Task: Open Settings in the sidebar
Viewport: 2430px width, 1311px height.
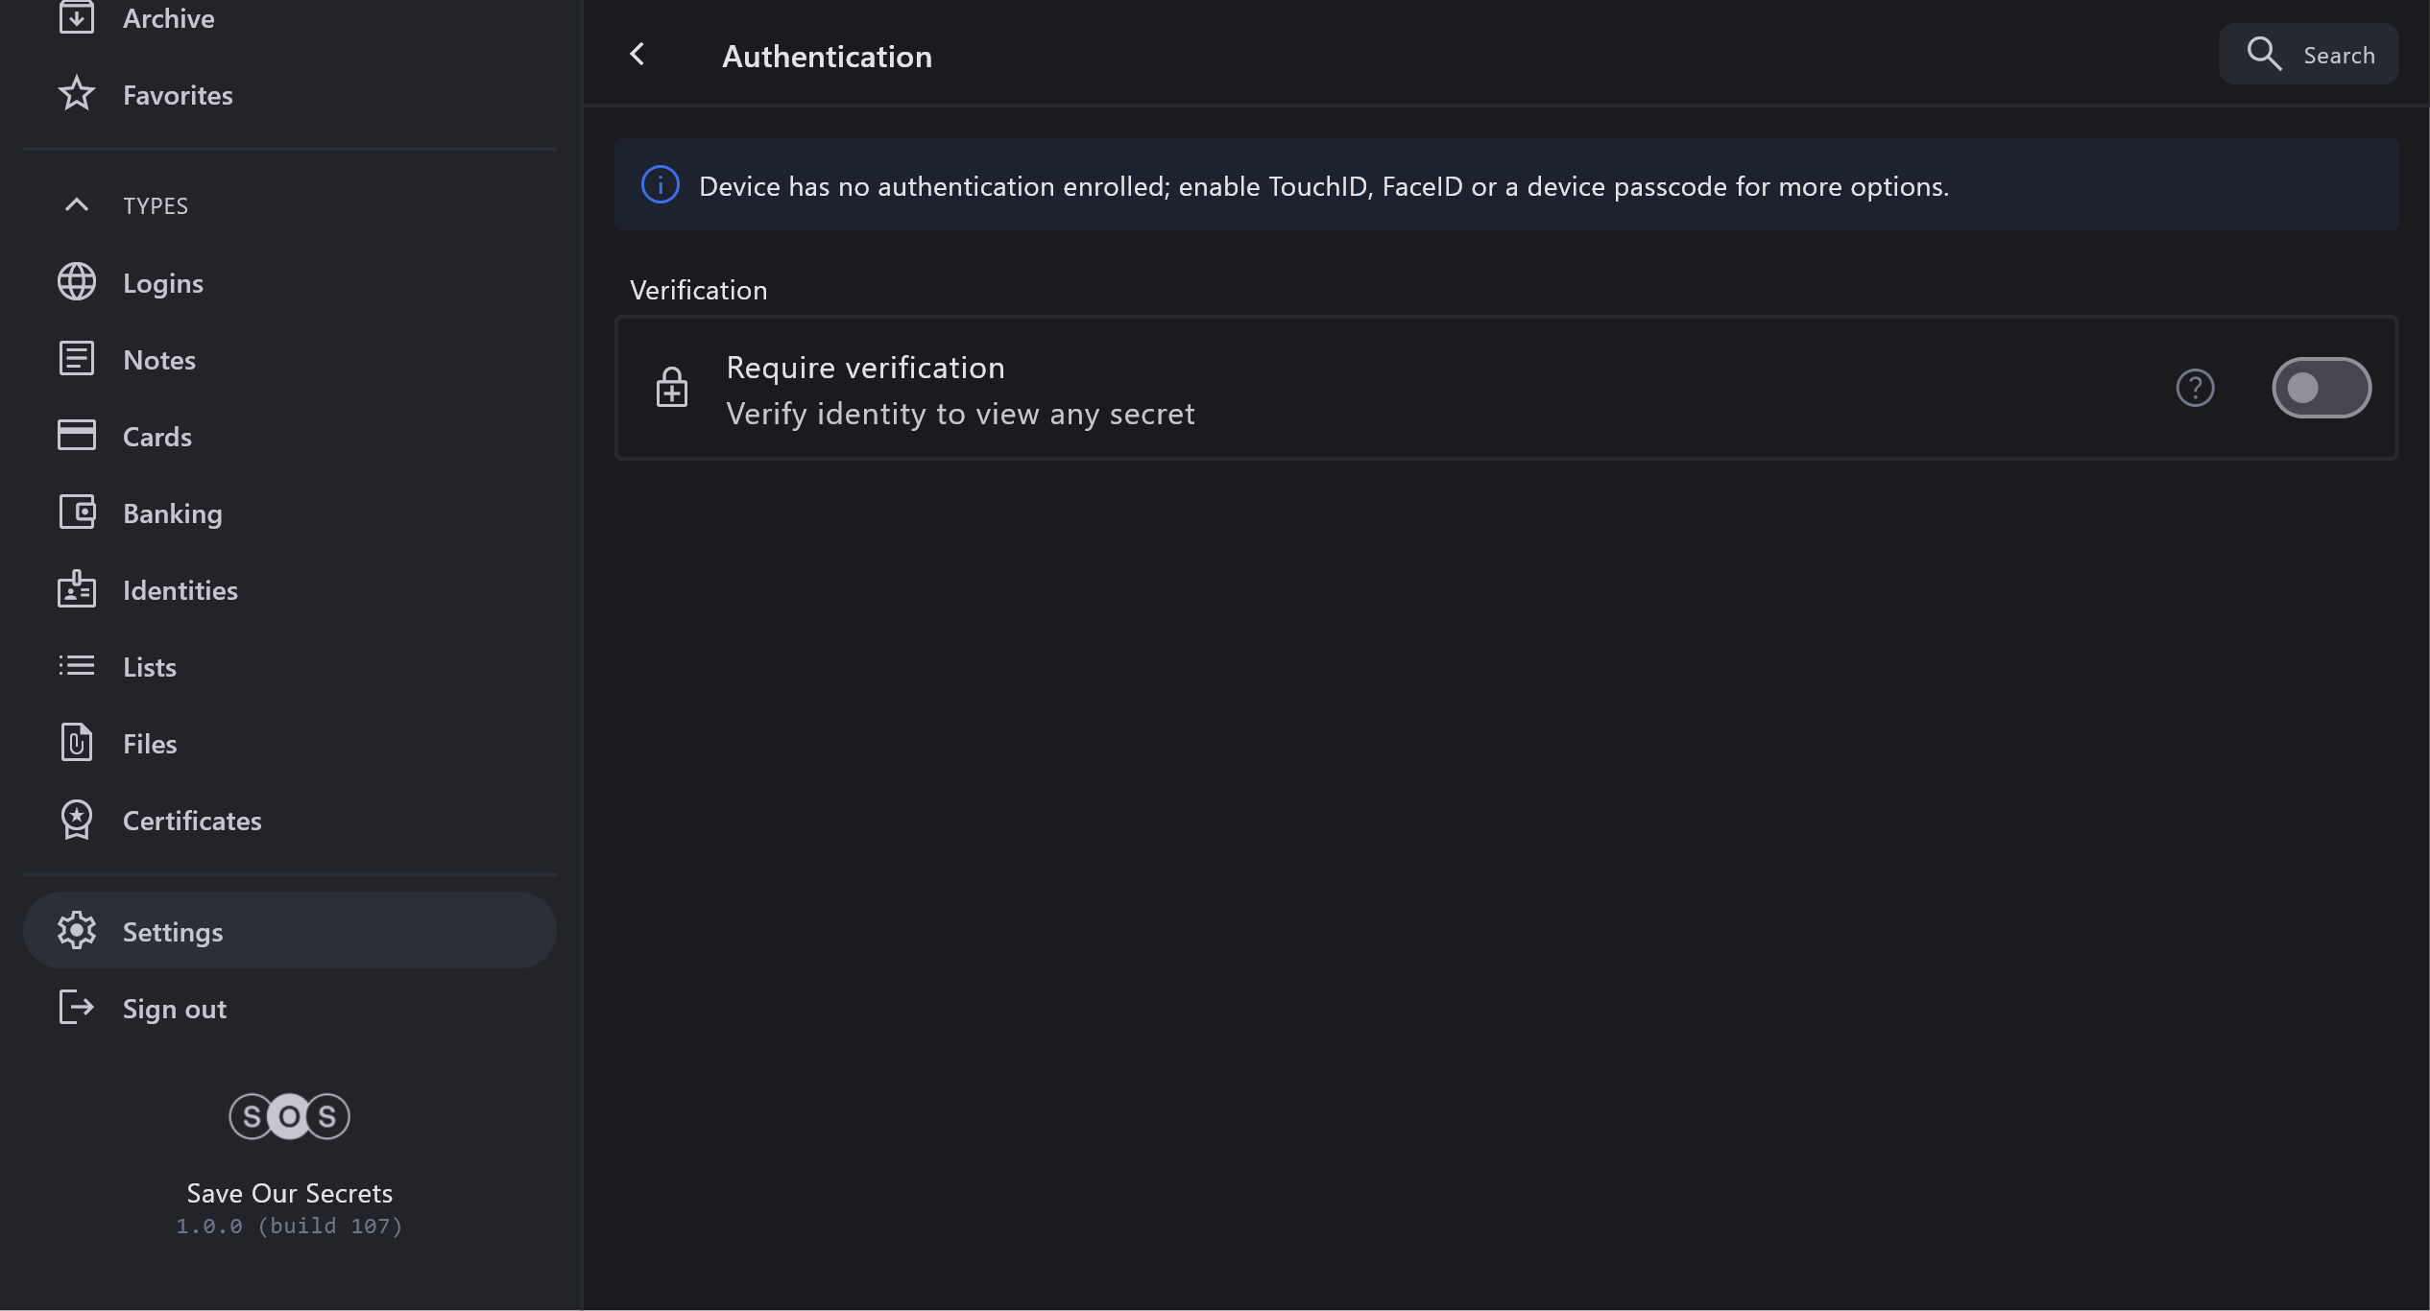Action: (173, 932)
